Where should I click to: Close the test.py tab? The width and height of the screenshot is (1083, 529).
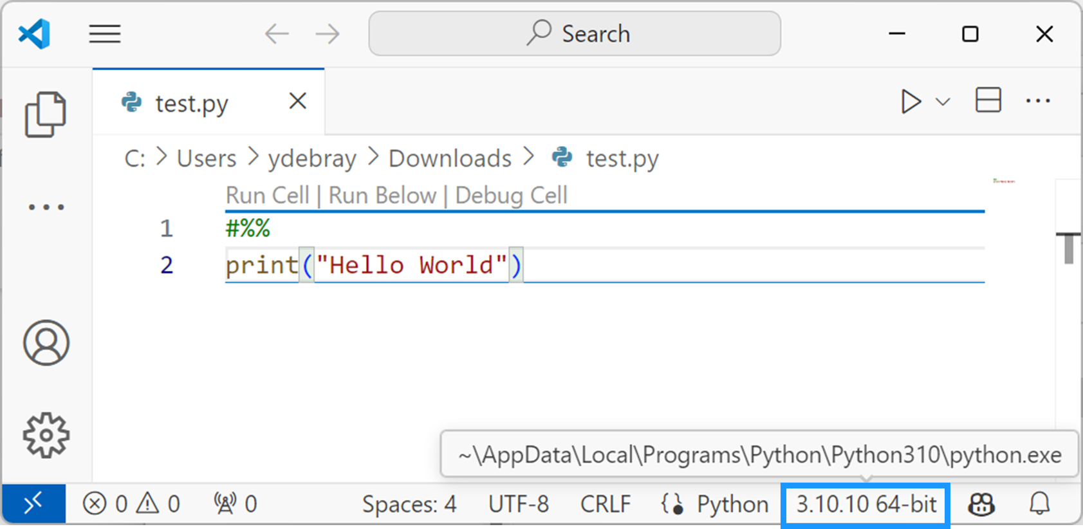coord(297,101)
